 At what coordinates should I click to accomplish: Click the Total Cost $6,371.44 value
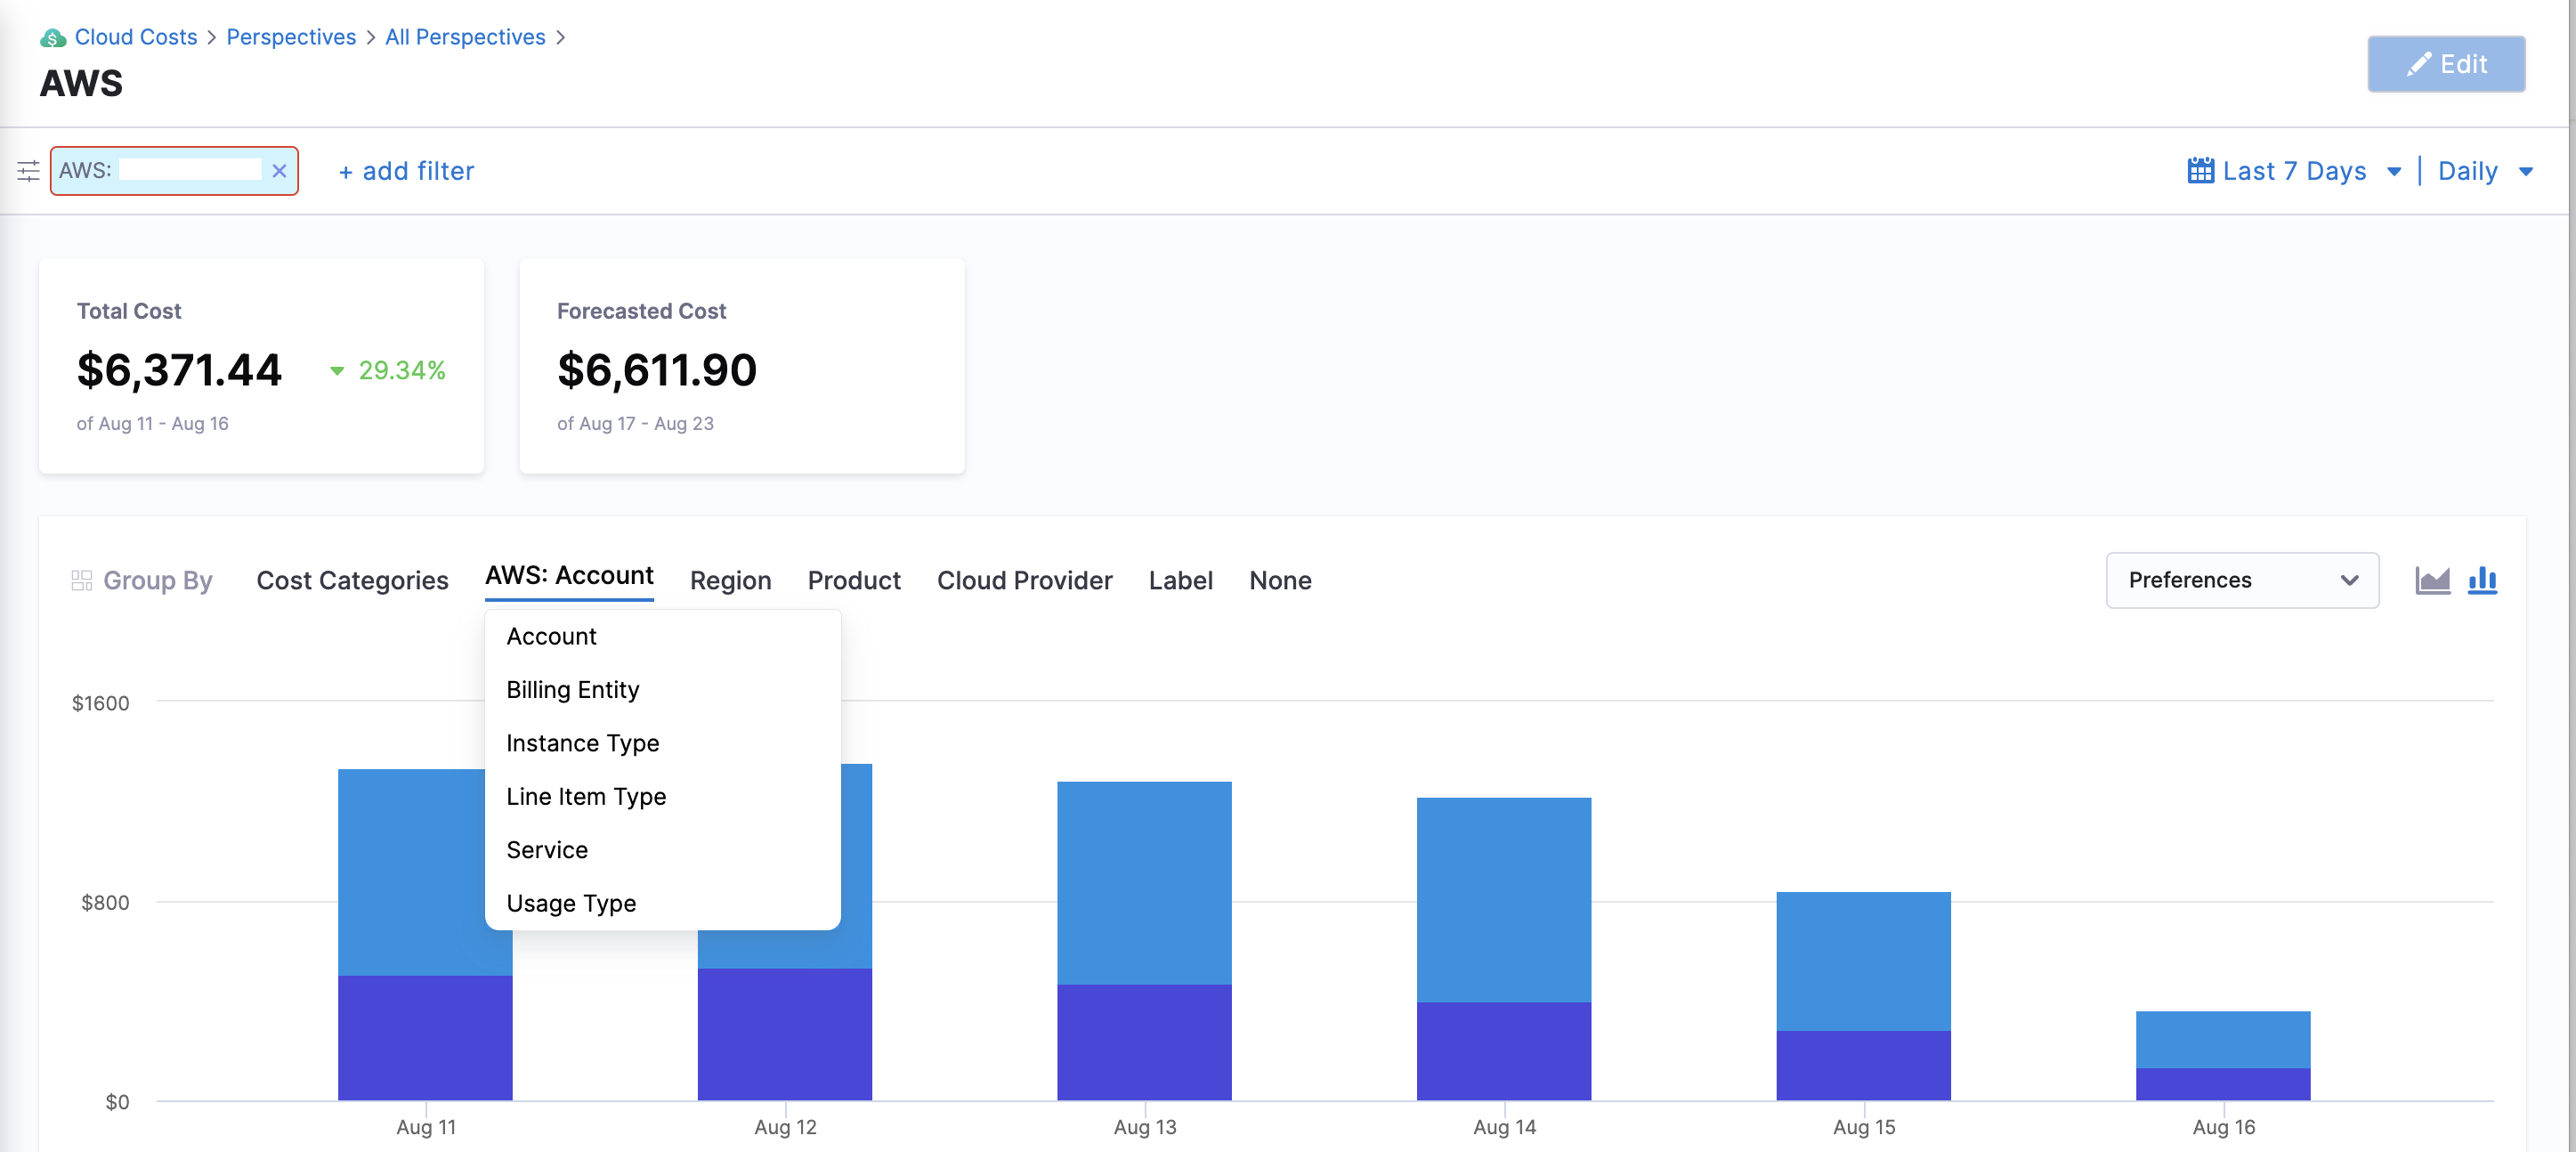[x=179, y=370]
